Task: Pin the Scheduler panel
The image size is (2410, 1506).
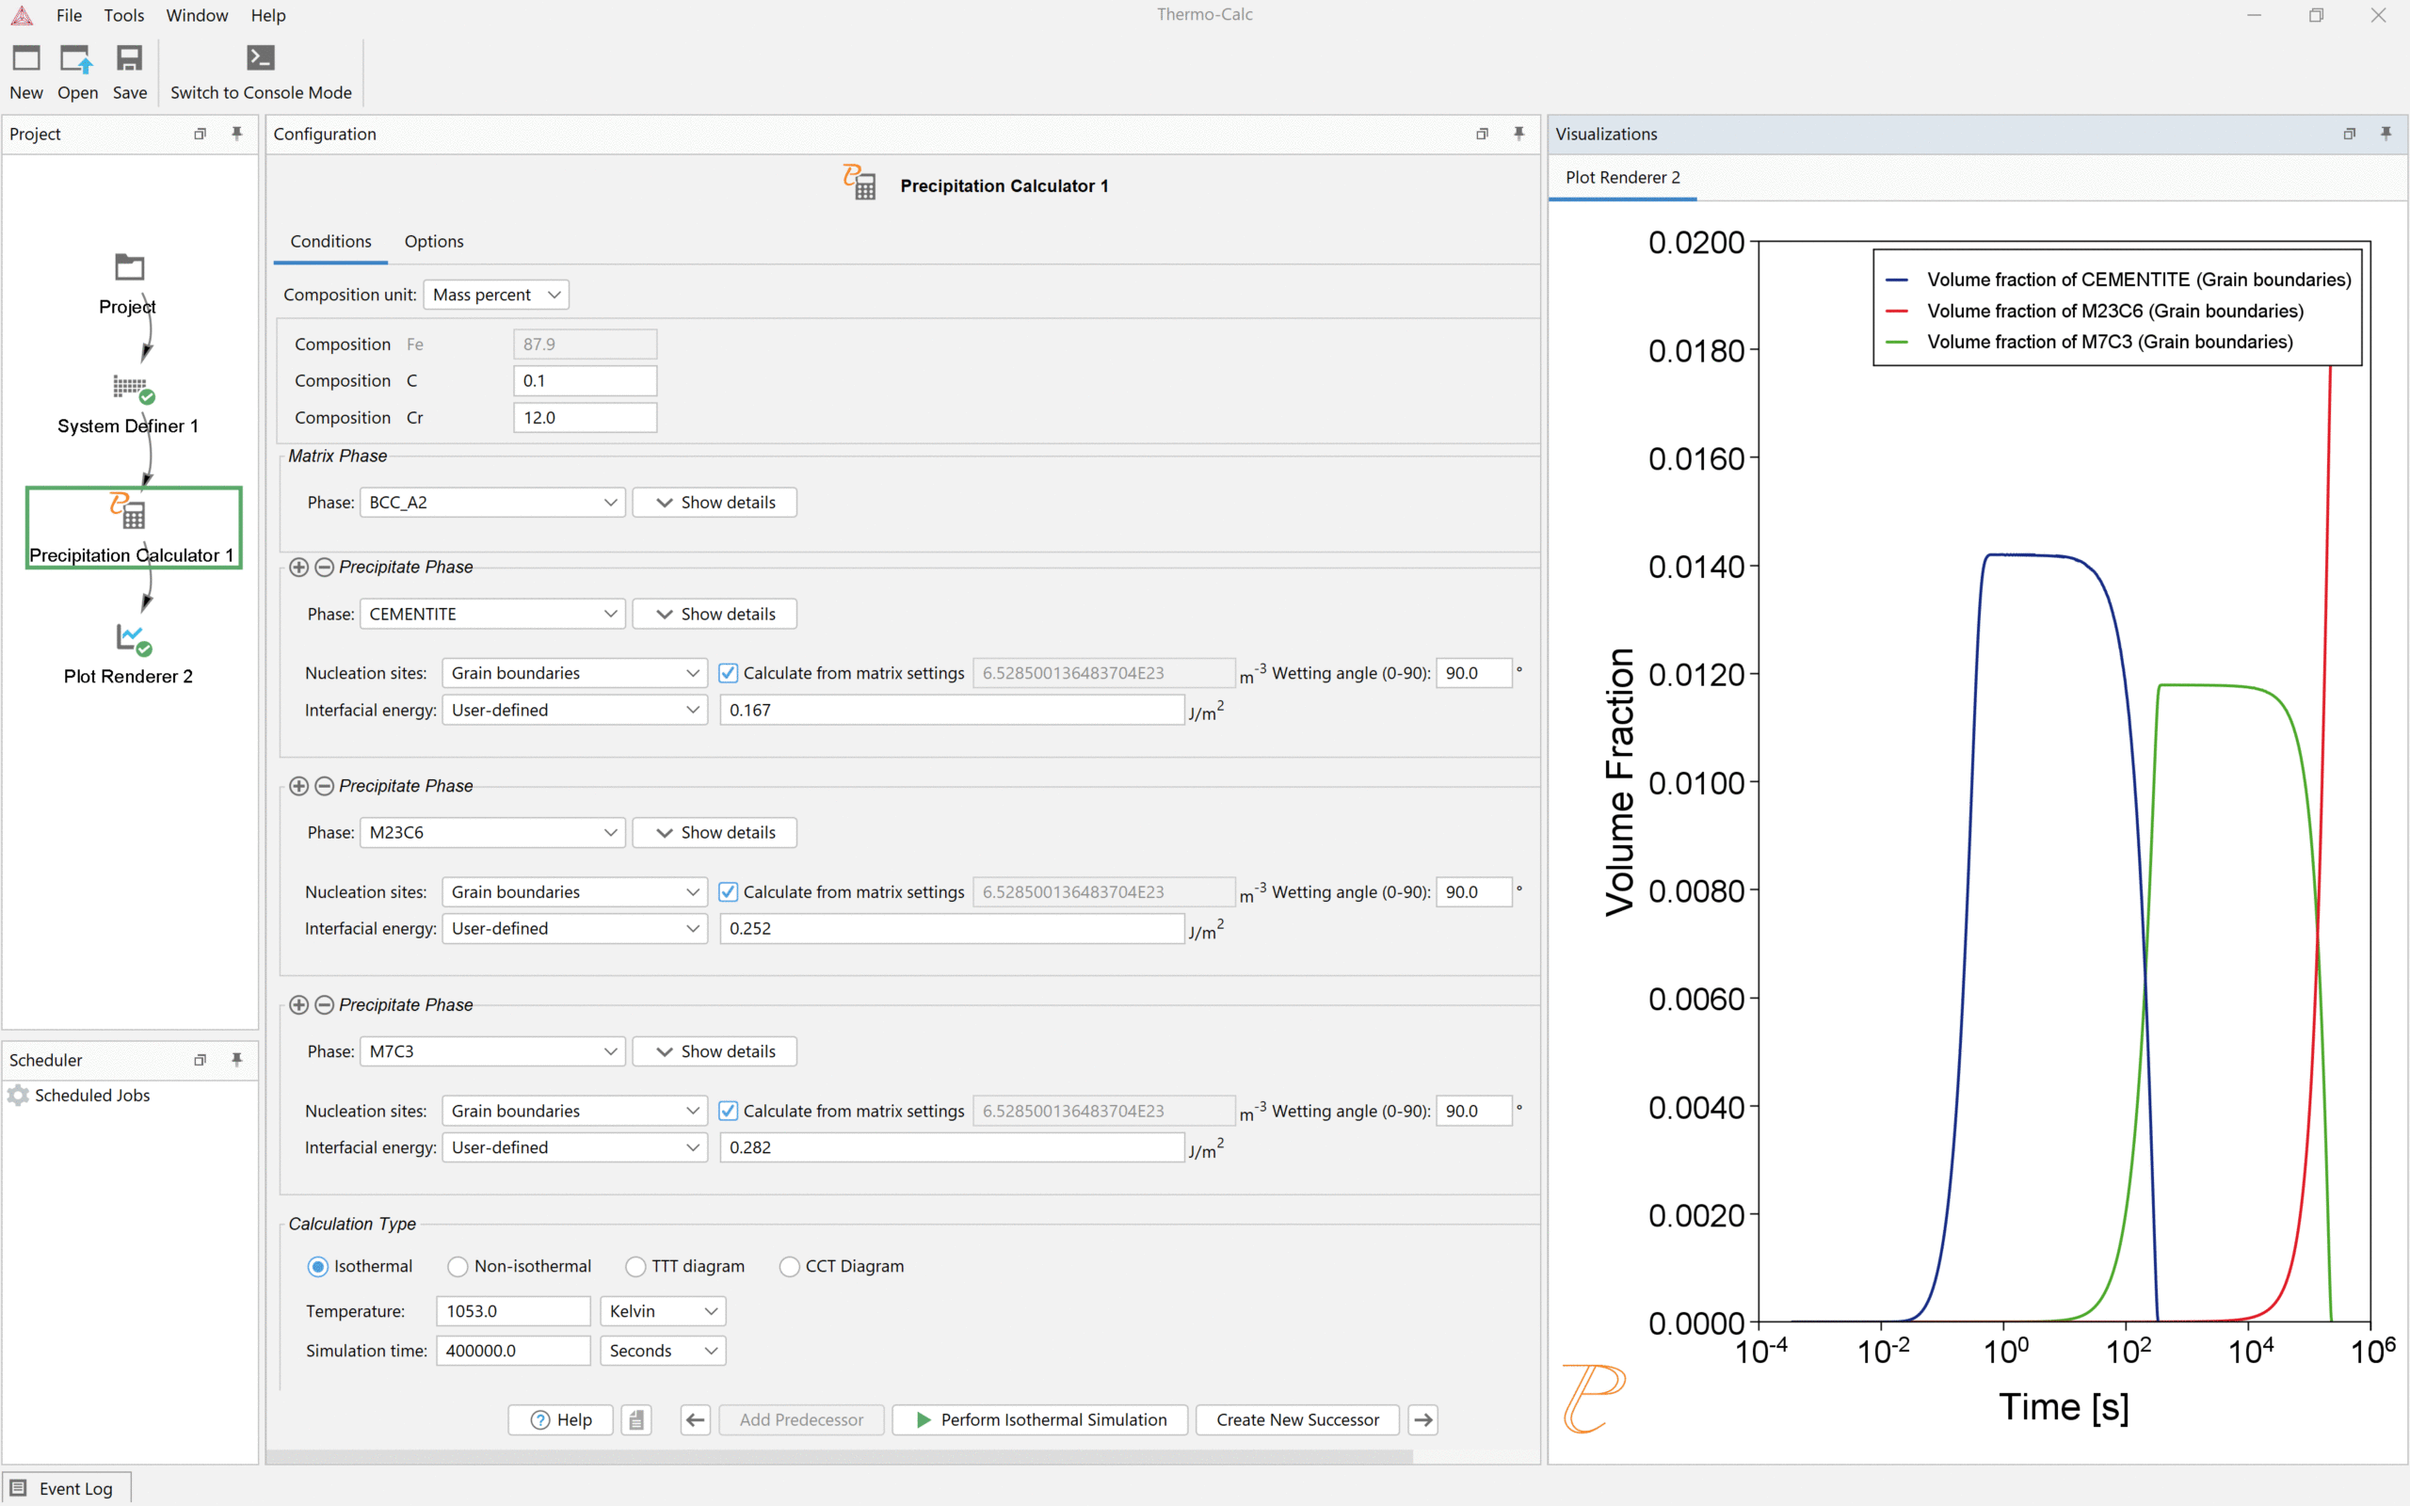Action: [236, 1060]
